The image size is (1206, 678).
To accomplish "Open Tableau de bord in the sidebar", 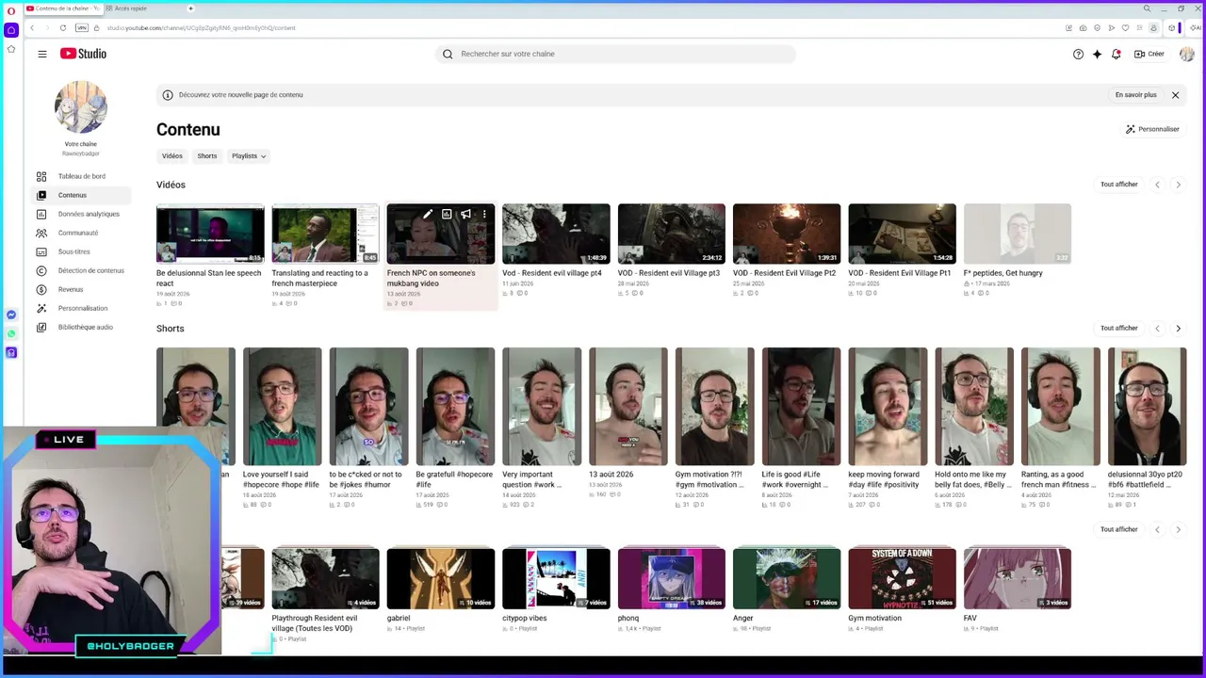I will pos(82,176).
